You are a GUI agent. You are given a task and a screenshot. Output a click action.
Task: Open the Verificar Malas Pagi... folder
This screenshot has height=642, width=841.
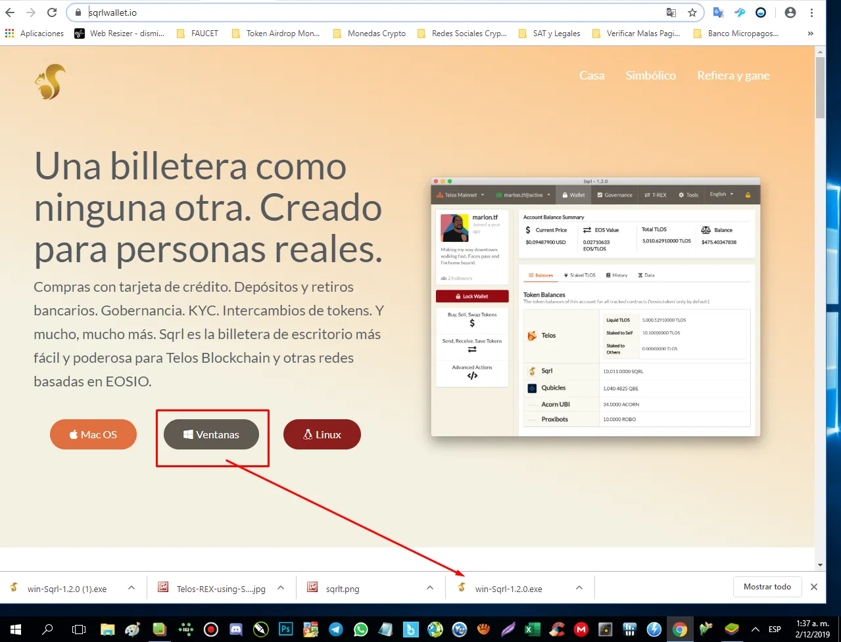pos(637,34)
